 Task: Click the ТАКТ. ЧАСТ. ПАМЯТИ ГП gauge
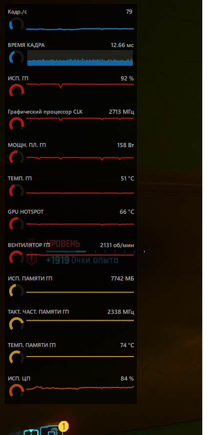pyautogui.click(x=17, y=324)
